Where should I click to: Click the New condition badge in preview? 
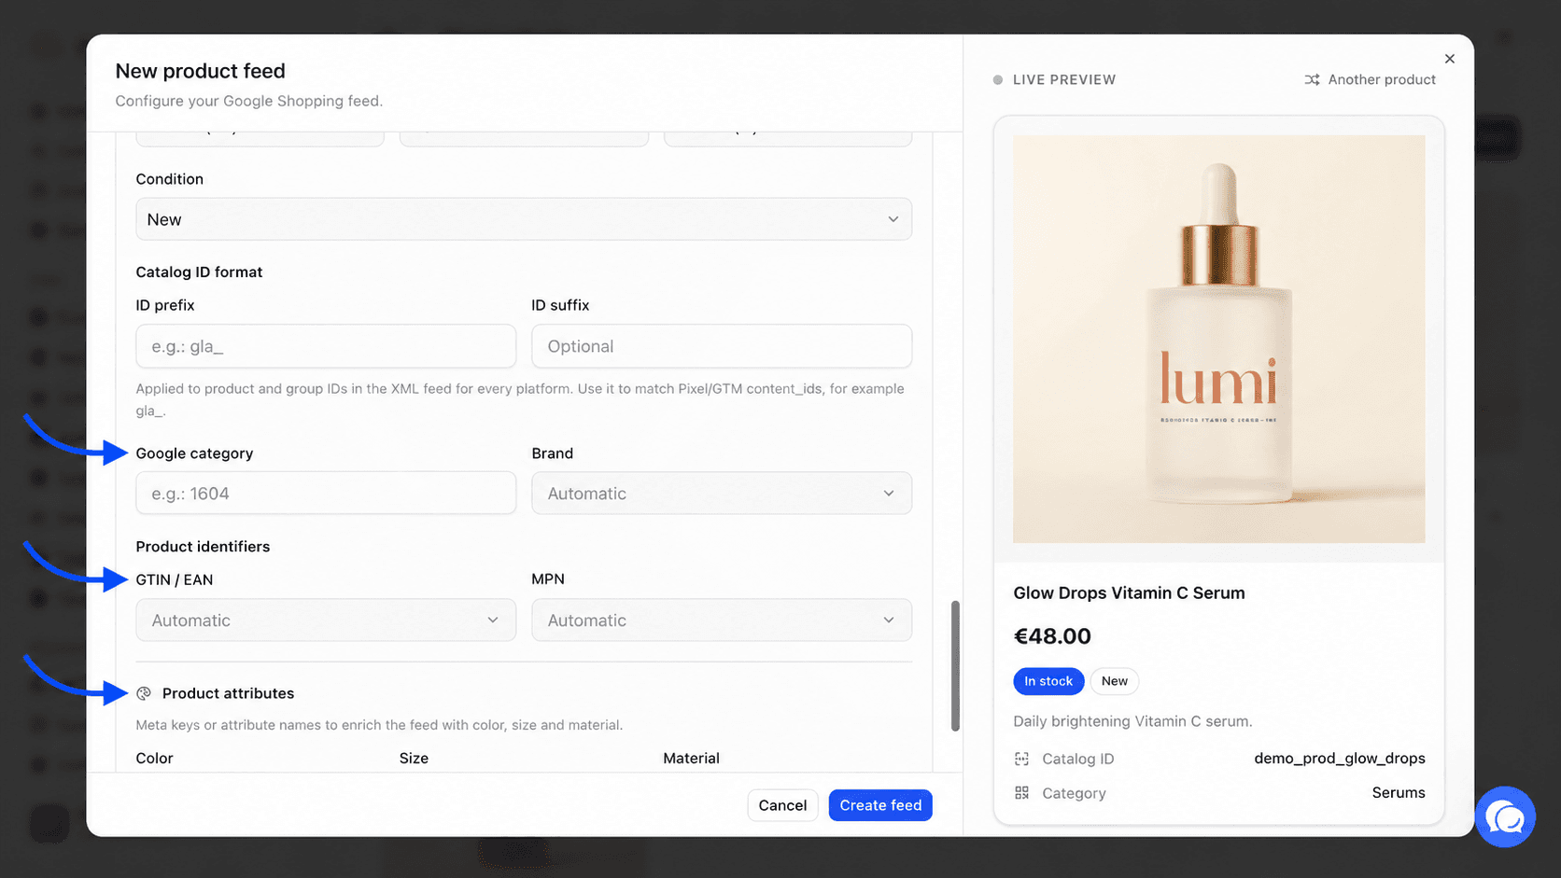1114,681
